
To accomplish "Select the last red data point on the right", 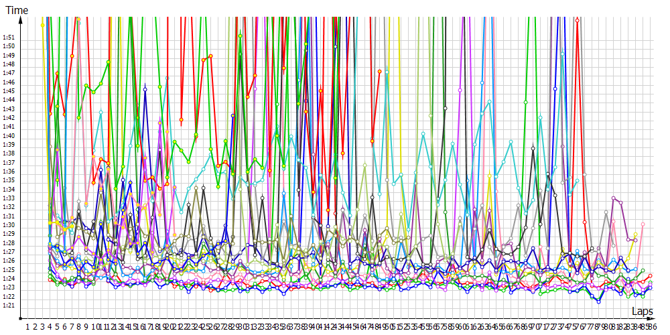I will click(650, 275).
